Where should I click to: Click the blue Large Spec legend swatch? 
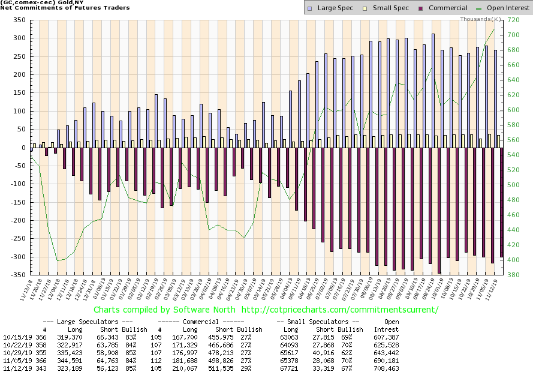(x=309, y=8)
